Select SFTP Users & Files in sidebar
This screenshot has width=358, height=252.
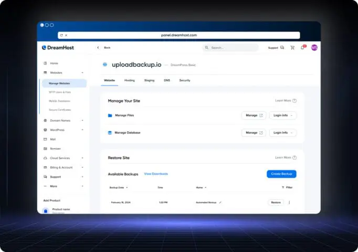click(60, 92)
